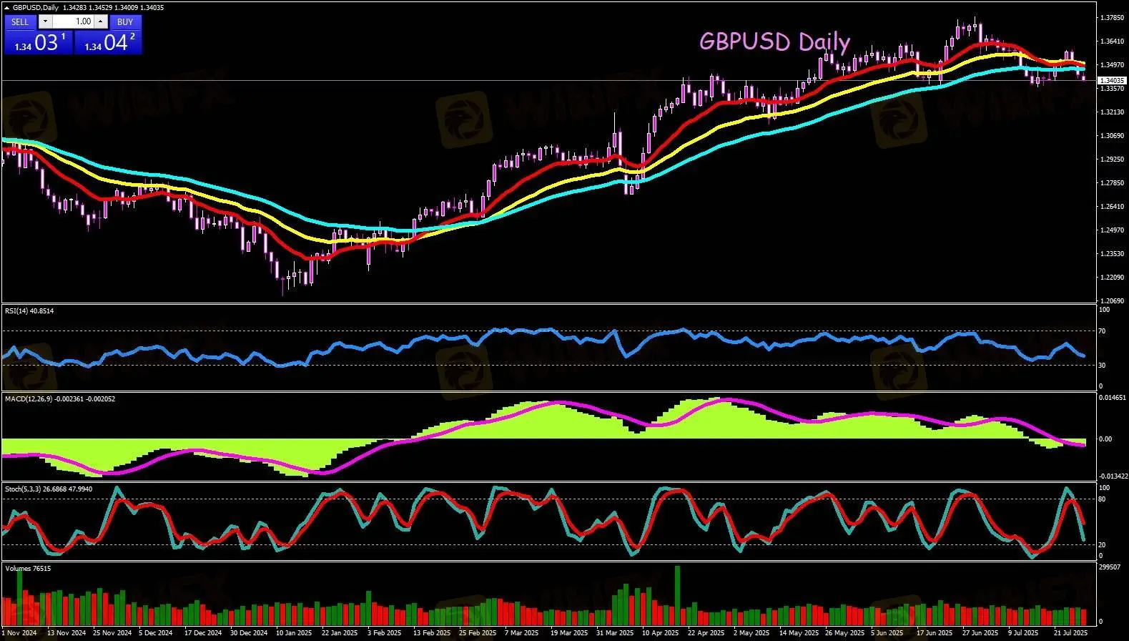The height and width of the screenshot is (641, 1129).
Task: Click the 299507 value on the Volumes scale
Action: point(1109,566)
